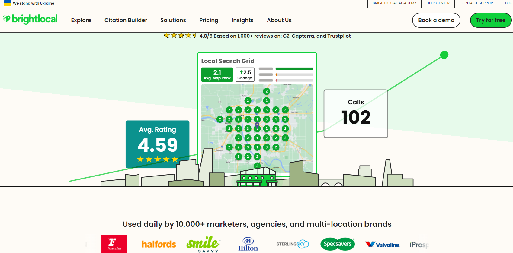The width and height of the screenshot is (513, 253).
Task: Click the Hilton logo
Action: [x=248, y=244]
